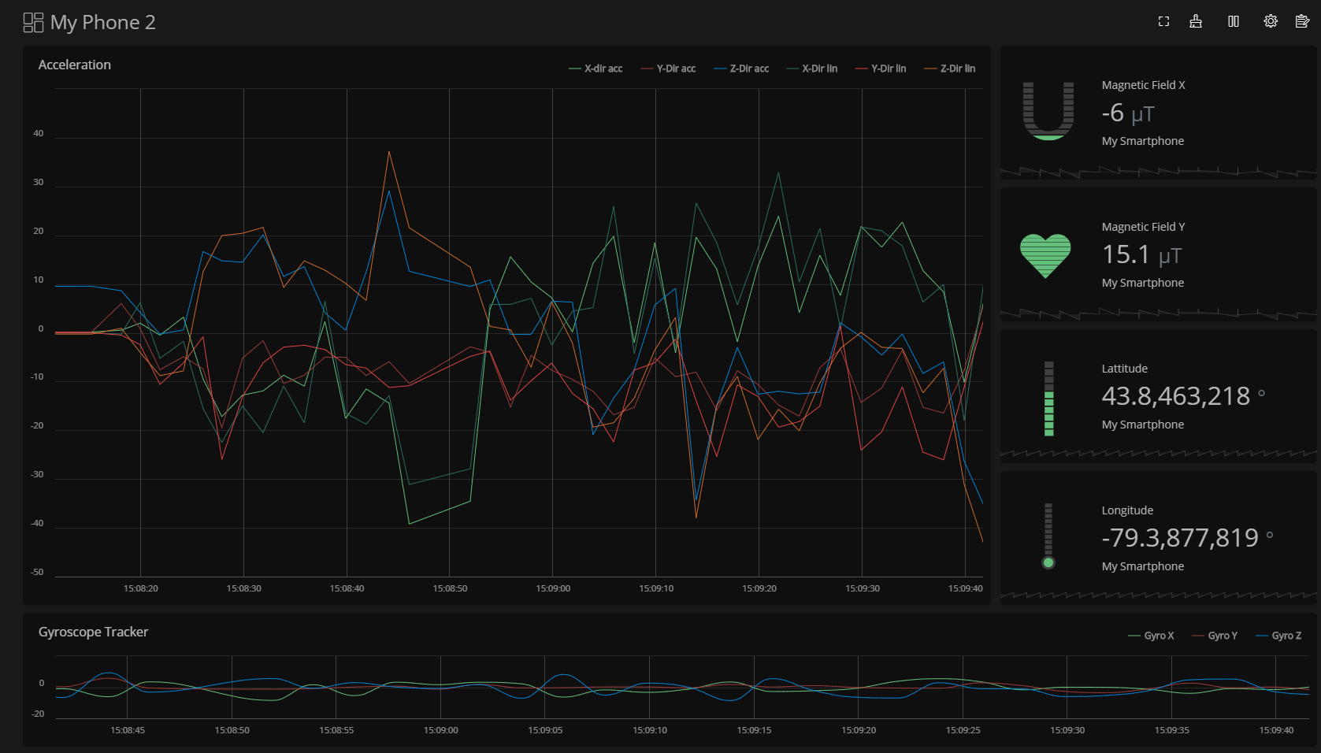Image resolution: width=1321 pixels, height=753 pixels.
Task: Click the 40 y-axis label on Acceleration chart
Action: pos(39,133)
